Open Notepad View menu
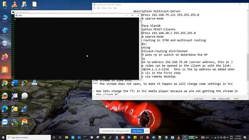The height and width of the screenshot is (140, 249). 110,8
